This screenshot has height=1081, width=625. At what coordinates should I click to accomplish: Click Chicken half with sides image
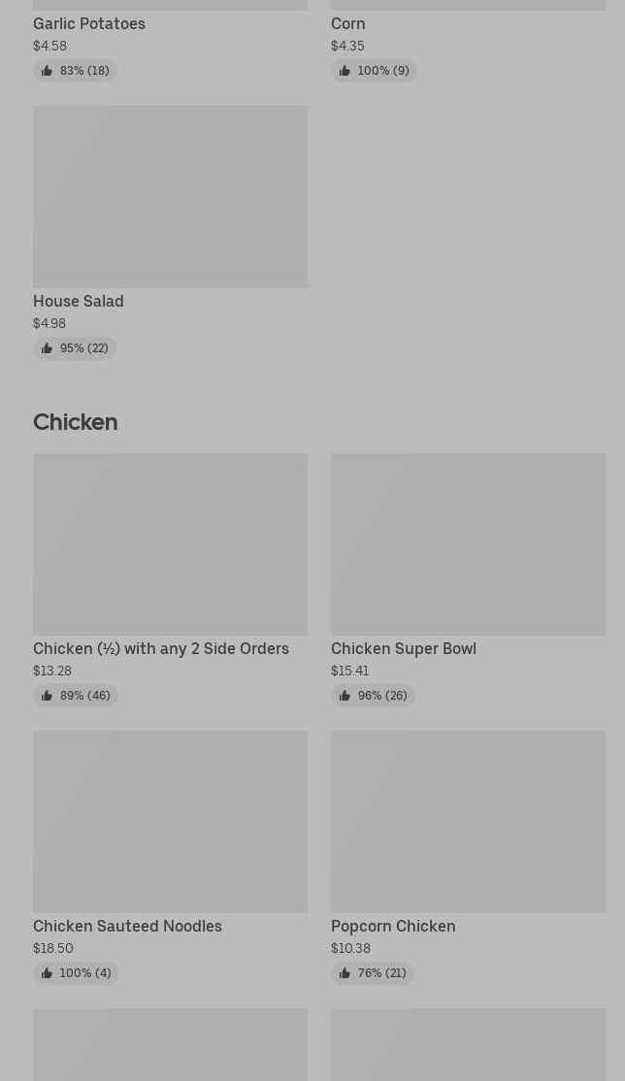tap(170, 543)
